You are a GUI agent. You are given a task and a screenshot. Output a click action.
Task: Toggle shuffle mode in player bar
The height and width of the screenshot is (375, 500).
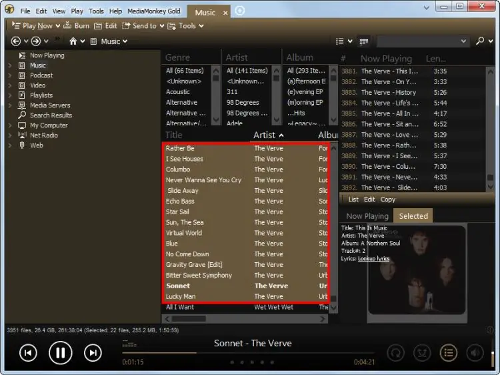[422, 353]
